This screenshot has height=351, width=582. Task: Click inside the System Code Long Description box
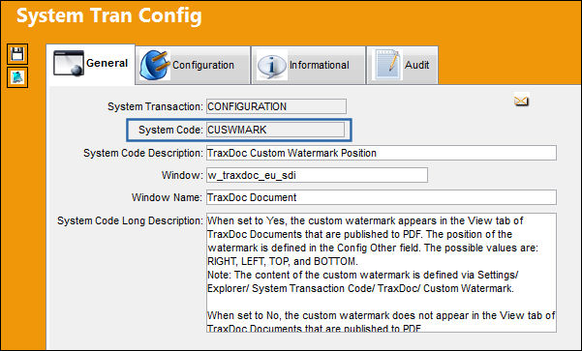pyautogui.click(x=382, y=273)
